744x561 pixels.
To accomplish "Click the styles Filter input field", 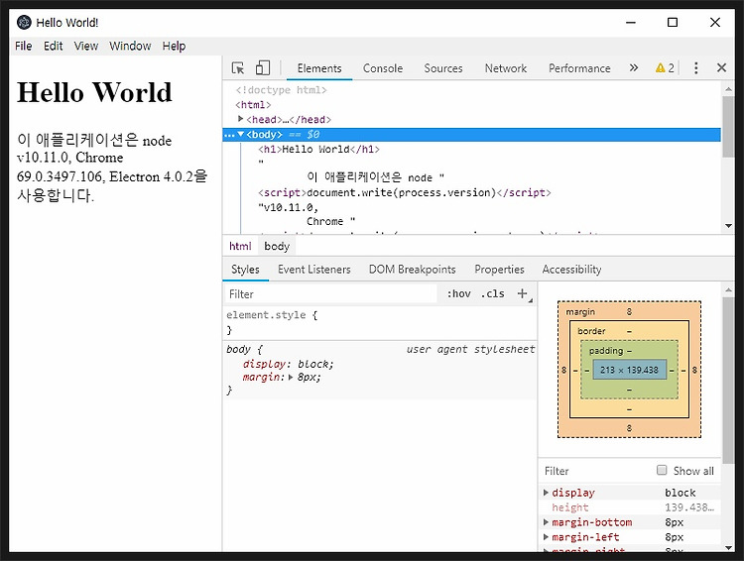I will (x=330, y=294).
